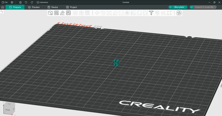Arrange all objects on plate
Screen dimensions: 222x116
point(68,13)
